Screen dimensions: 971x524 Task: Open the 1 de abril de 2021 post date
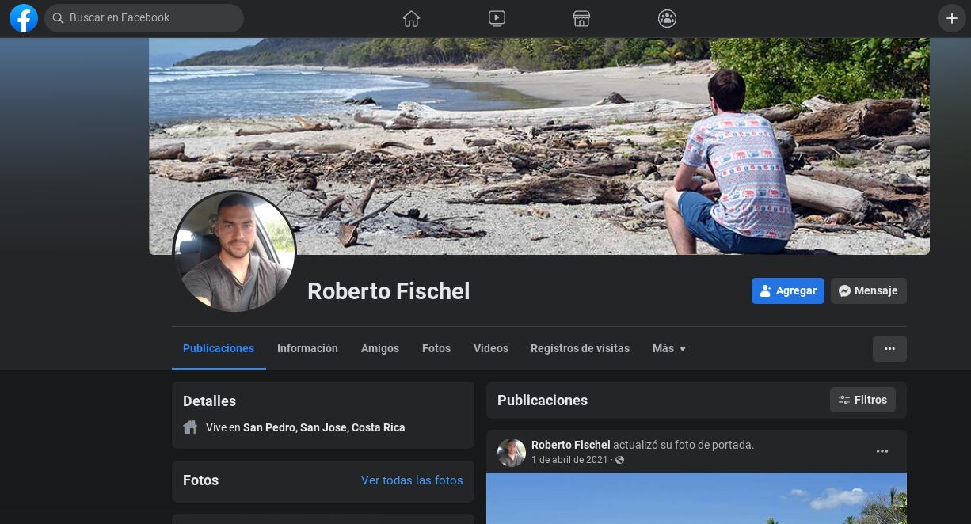(569, 460)
